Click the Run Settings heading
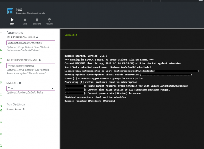The width and height of the screenshot is (204, 149). pos(16,104)
